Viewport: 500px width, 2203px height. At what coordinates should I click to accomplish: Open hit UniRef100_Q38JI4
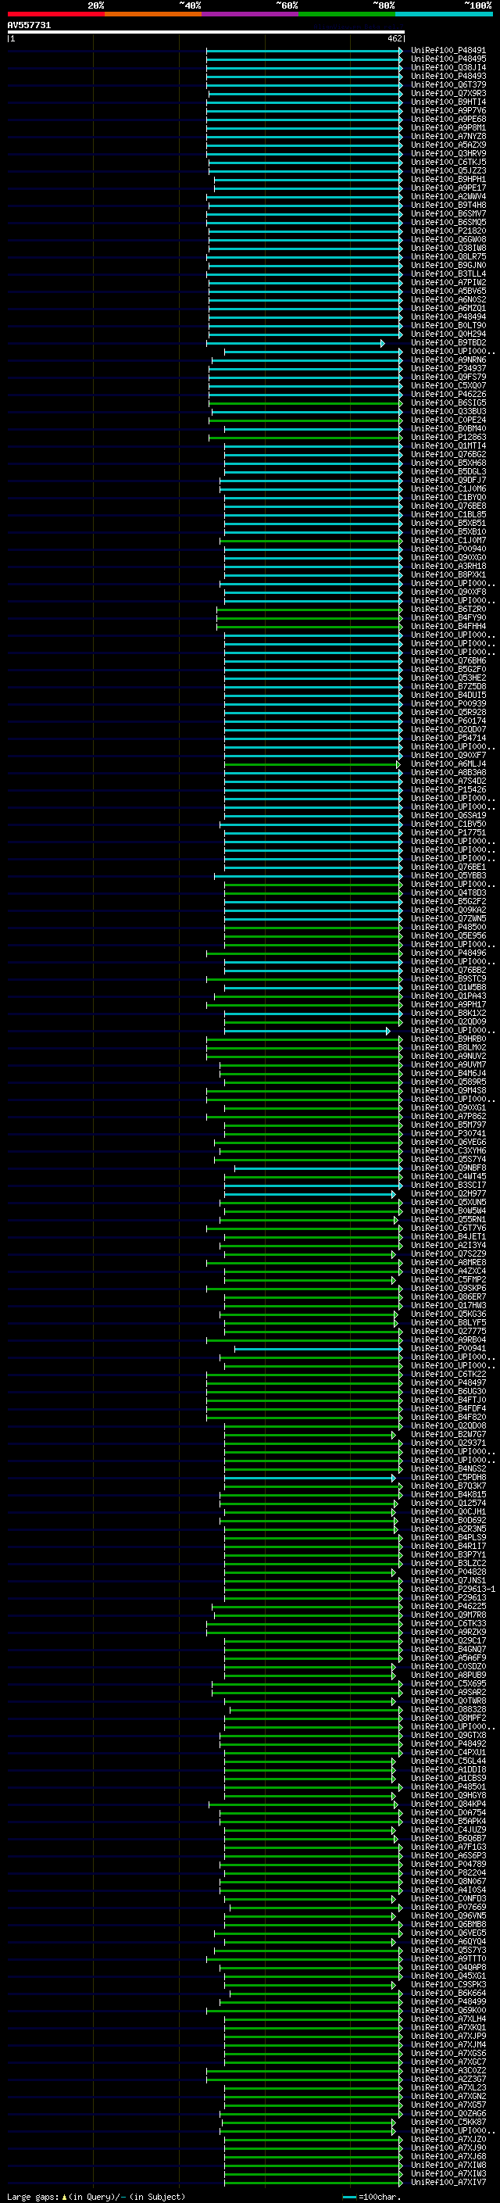[448, 67]
